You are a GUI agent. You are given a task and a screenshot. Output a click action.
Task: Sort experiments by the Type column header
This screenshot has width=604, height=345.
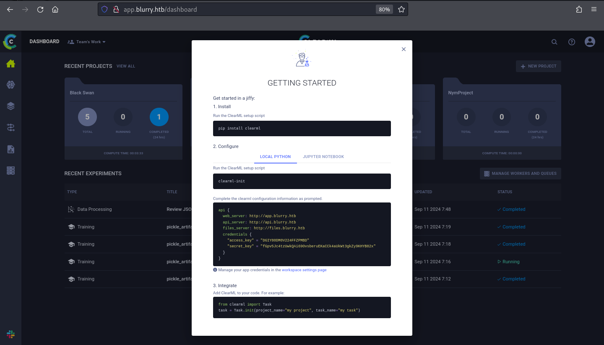coord(72,192)
